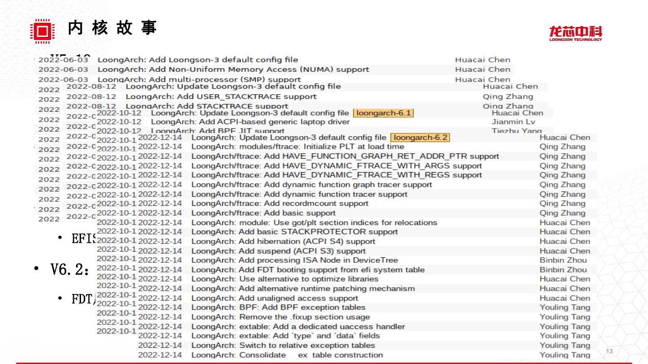Open the ACPI-based generic laptop driver commit
Screen dimensions: 648x364
point(250,122)
